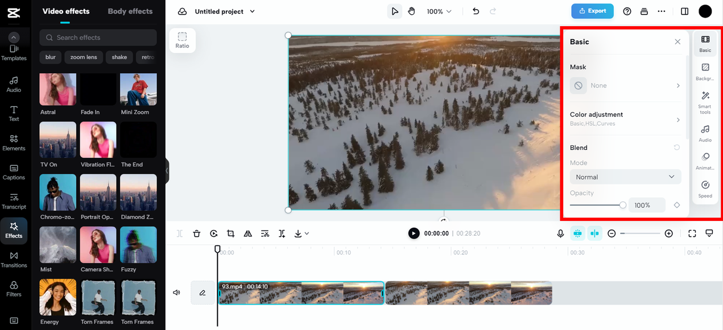The image size is (723, 330).
Task: Open the Smart tools tab
Action: [x=705, y=102]
